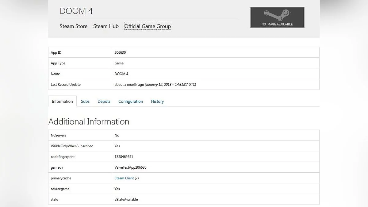Click the state value 'eStateAvailable'
This screenshot has width=368, height=207.
pos(126,200)
